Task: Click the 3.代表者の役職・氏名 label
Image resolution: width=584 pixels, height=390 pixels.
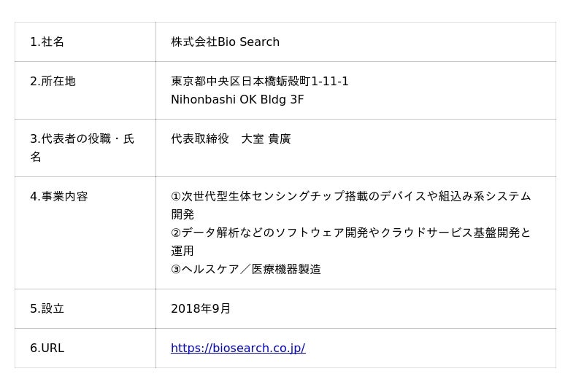Action: pos(82,147)
